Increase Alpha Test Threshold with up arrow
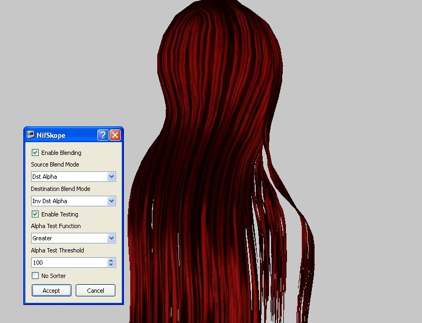 point(111,260)
